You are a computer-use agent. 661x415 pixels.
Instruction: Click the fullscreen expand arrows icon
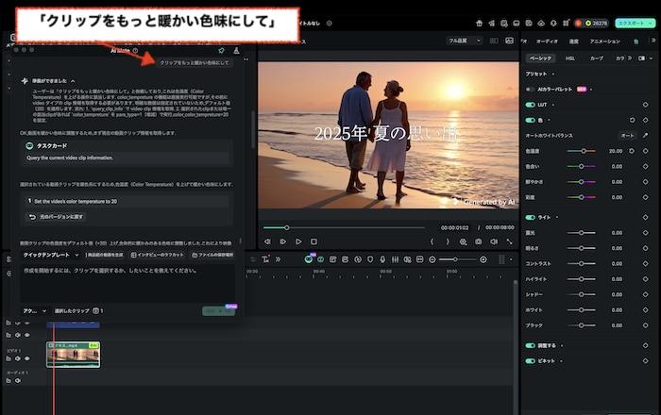[509, 241]
